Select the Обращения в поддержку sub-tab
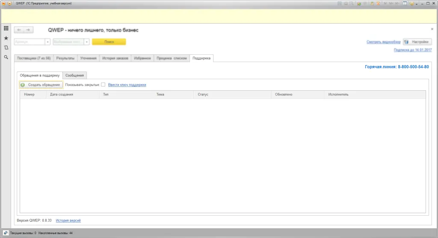This screenshot has height=238, width=438. click(x=40, y=75)
